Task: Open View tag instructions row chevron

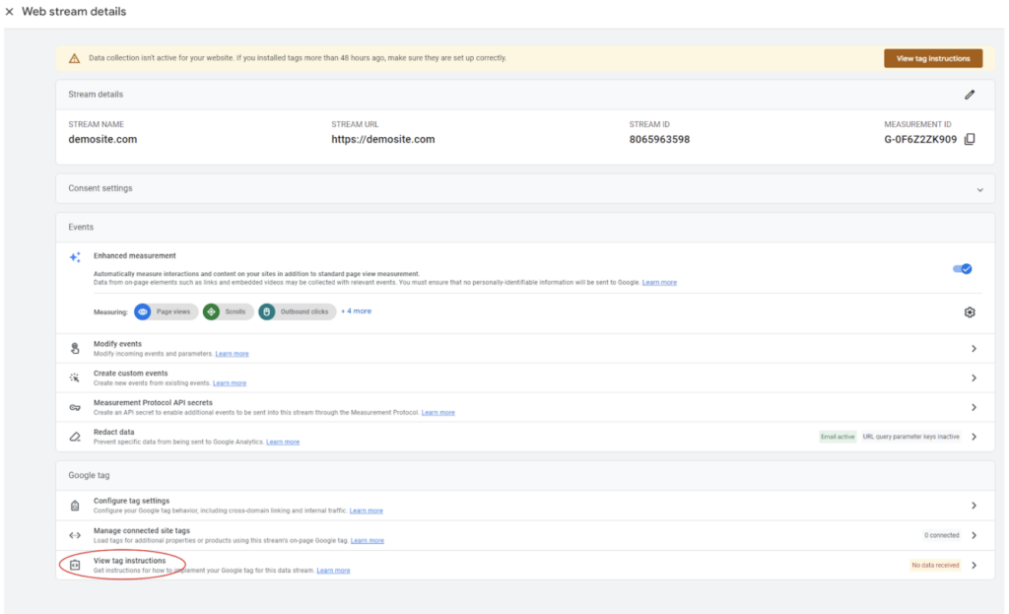Action: (975, 565)
